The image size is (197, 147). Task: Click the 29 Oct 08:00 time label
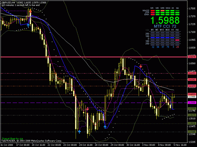(117, 145)
